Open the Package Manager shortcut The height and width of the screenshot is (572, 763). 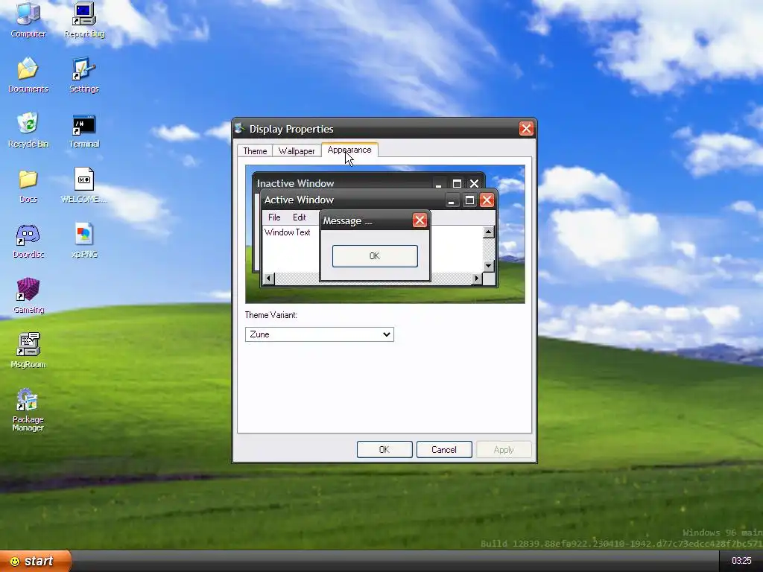pyautogui.click(x=28, y=410)
